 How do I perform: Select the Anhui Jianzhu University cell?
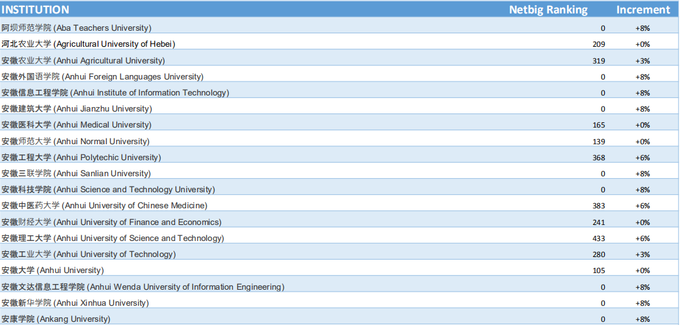(x=76, y=109)
